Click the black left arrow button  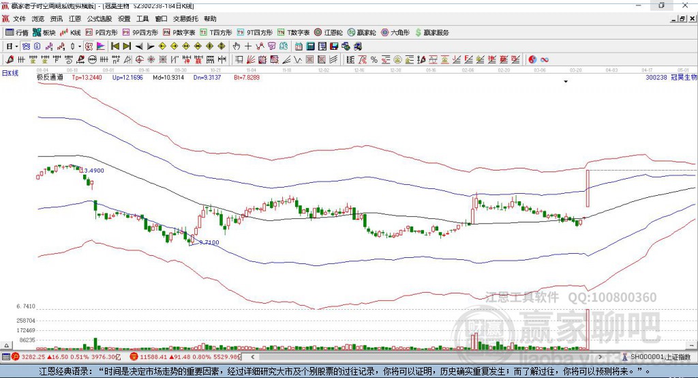pos(139,46)
